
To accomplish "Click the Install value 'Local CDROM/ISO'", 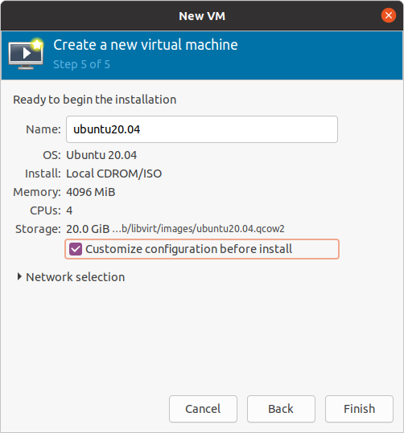I will [114, 174].
